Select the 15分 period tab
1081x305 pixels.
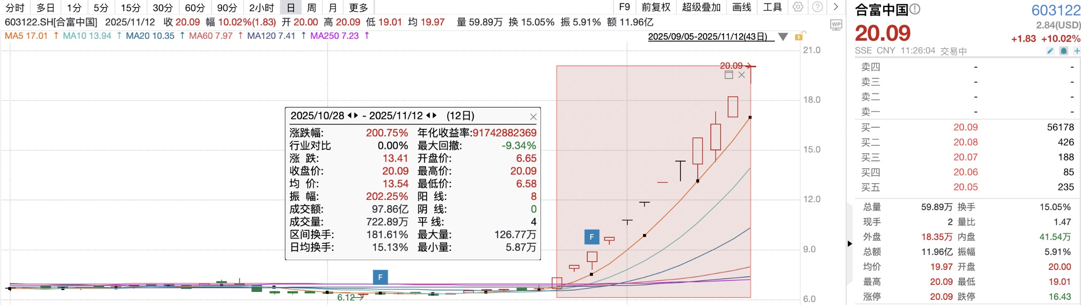pyautogui.click(x=131, y=7)
